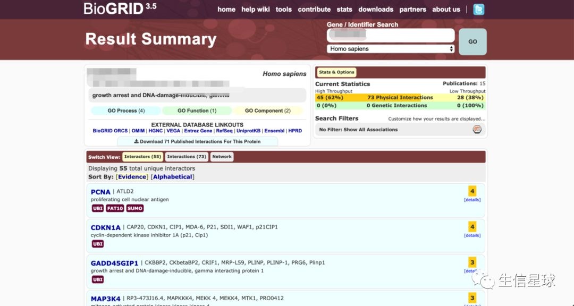
Task: Click the 'Publications: 15' statistic
Action: [464, 83]
